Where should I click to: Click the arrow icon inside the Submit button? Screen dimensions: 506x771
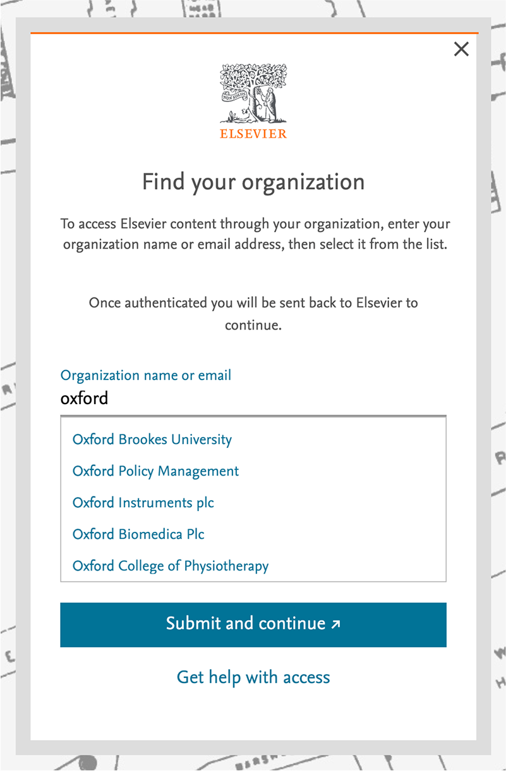coord(335,624)
